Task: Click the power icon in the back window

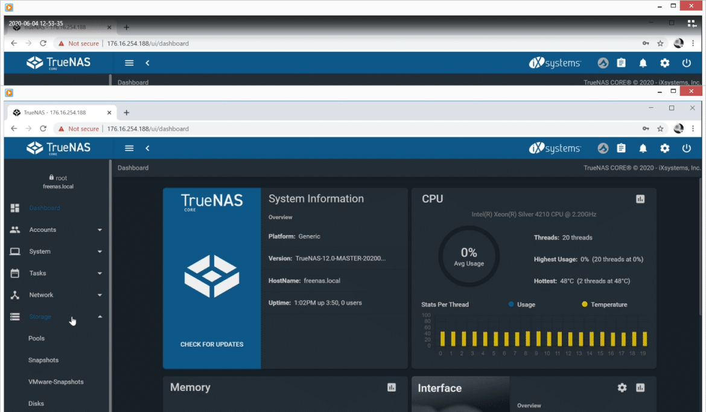Action: coord(687,63)
